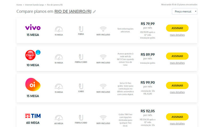The image size is (213, 127).
Task: Click the FIBRA cable icon in Vivo plan
Action: coord(81,29)
